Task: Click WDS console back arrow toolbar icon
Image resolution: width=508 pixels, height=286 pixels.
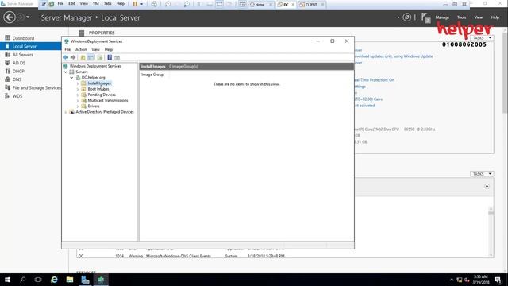Action: pyautogui.click(x=66, y=57)
